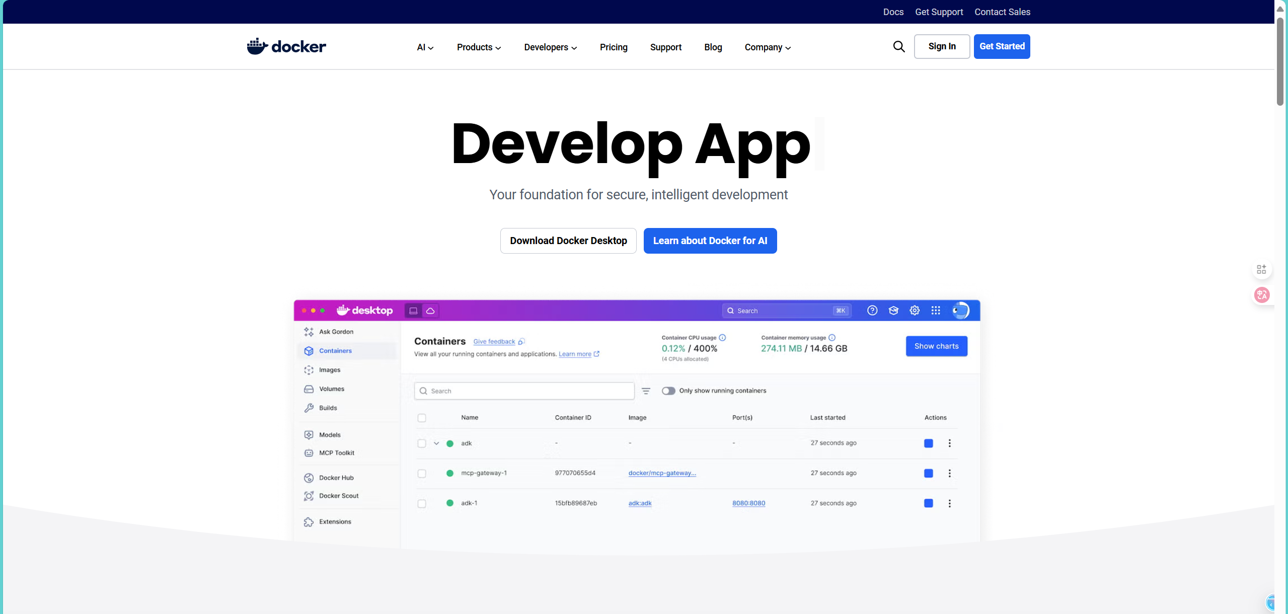Screen dimensions: 1288x614
Task: Stop the adk container via blue square
Action: click(929, 443)
